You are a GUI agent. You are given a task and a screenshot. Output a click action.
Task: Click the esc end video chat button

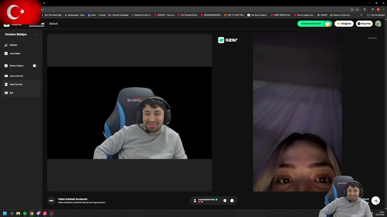51,200
